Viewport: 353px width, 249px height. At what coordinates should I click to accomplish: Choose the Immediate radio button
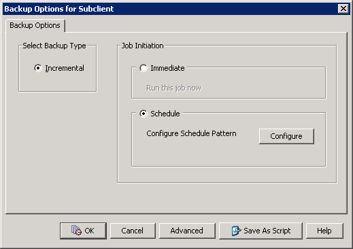(144, 68)
